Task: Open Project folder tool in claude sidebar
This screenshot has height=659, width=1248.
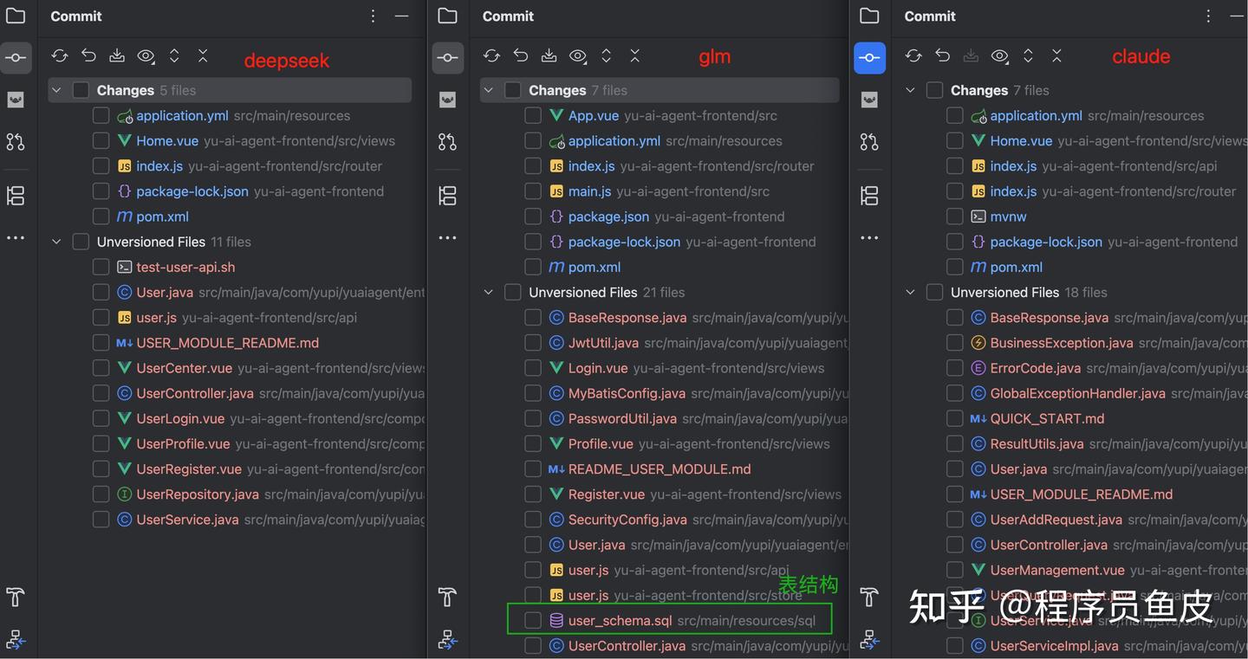Action: pos(869,16)
